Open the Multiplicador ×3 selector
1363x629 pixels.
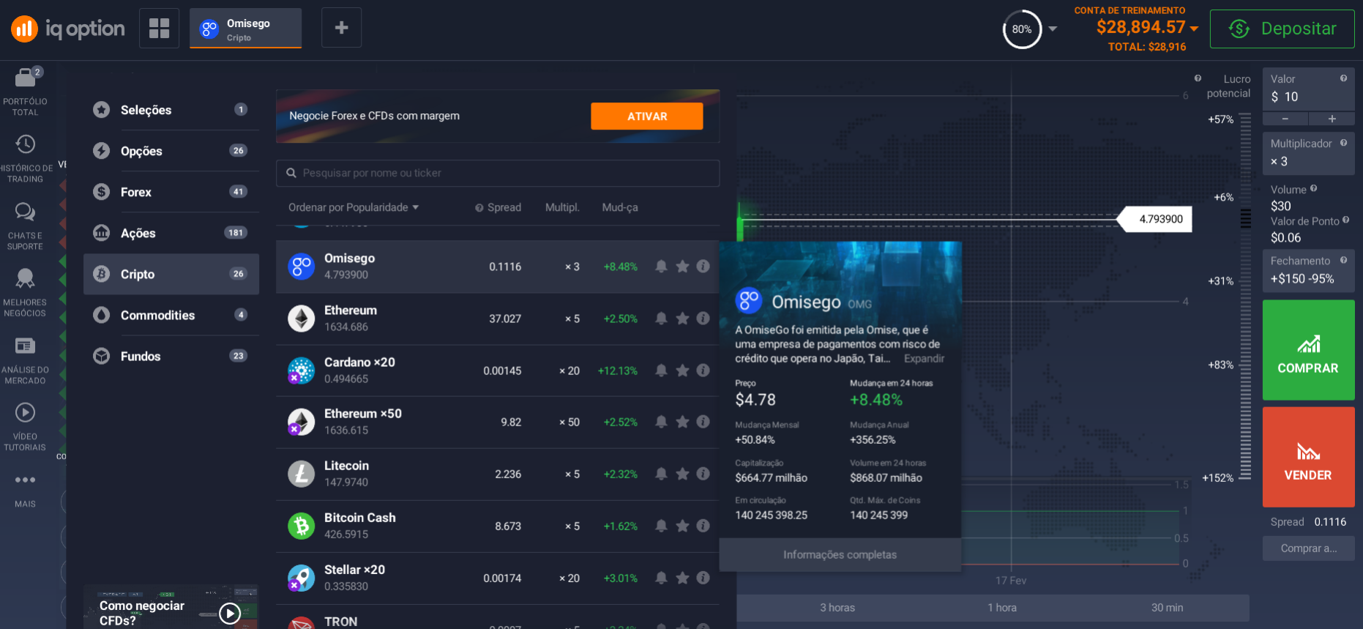pos(1308,153)
